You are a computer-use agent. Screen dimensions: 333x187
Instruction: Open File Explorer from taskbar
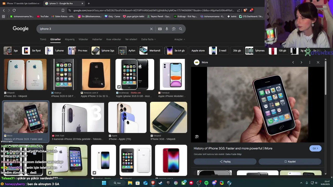pos(130,183)
